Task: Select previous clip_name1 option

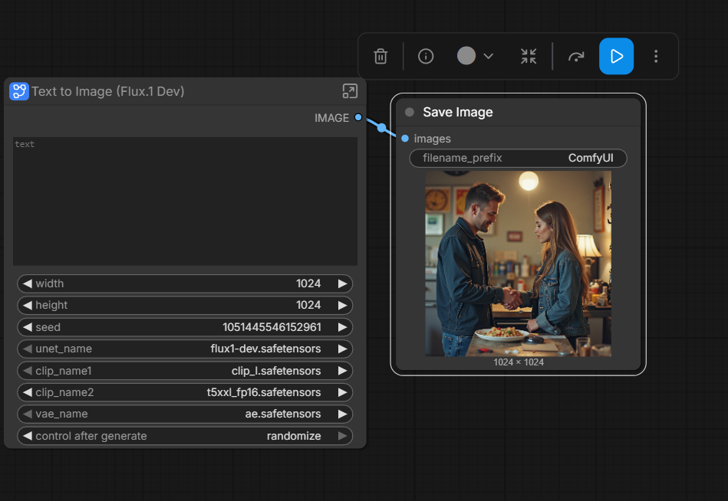Action: (28, 371)
